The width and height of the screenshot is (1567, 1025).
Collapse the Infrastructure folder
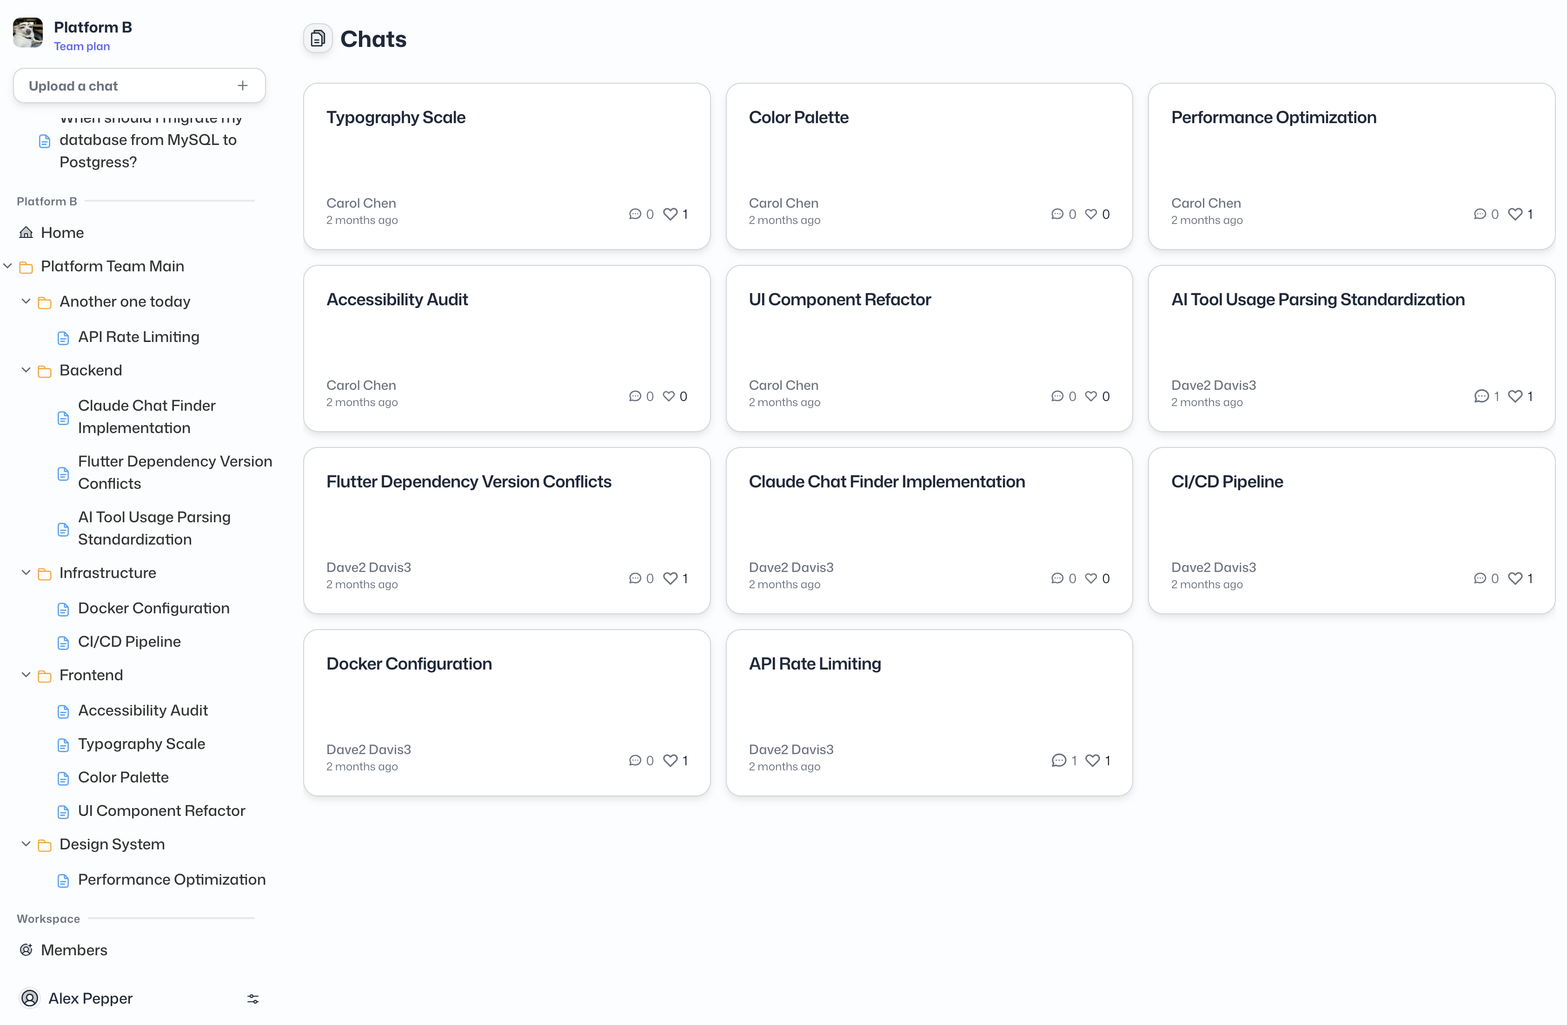tap(27, 573)
